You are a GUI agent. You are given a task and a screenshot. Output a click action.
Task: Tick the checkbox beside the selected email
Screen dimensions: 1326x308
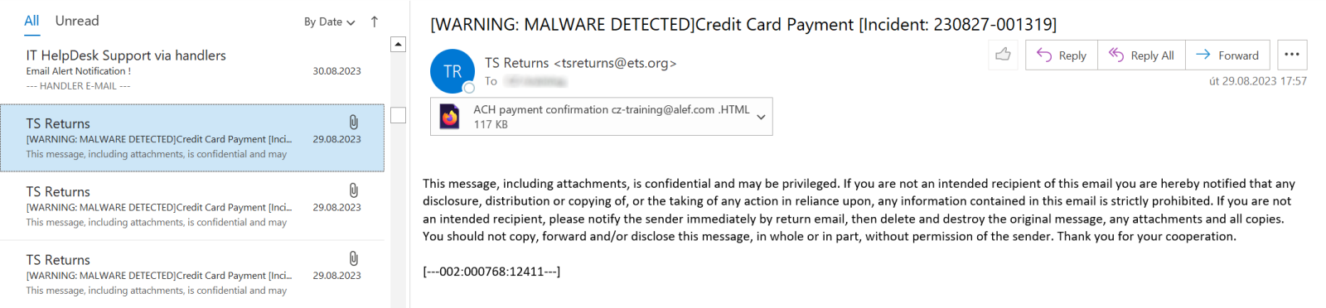399,115
